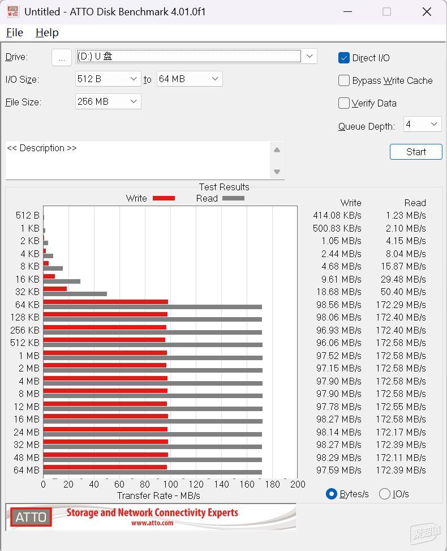Click the 64 KB write bar in chart
447x551 pixels.
[106, 302]
